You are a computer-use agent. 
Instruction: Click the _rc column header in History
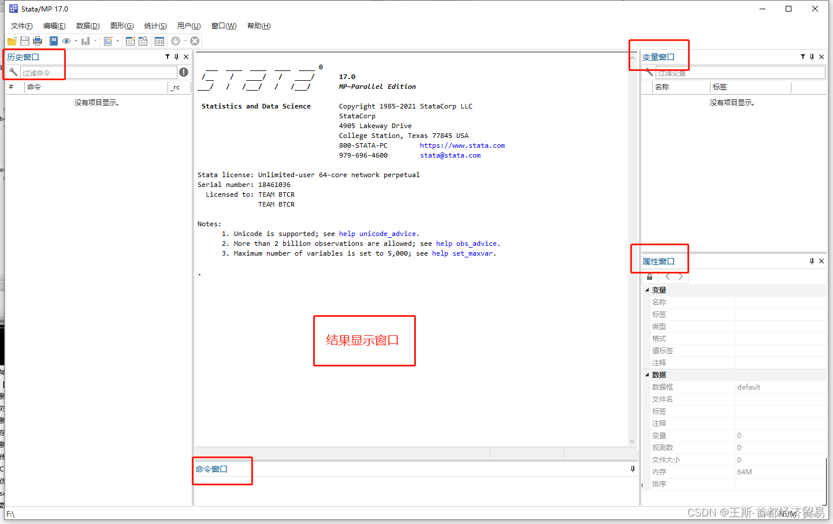pos(180,87)
